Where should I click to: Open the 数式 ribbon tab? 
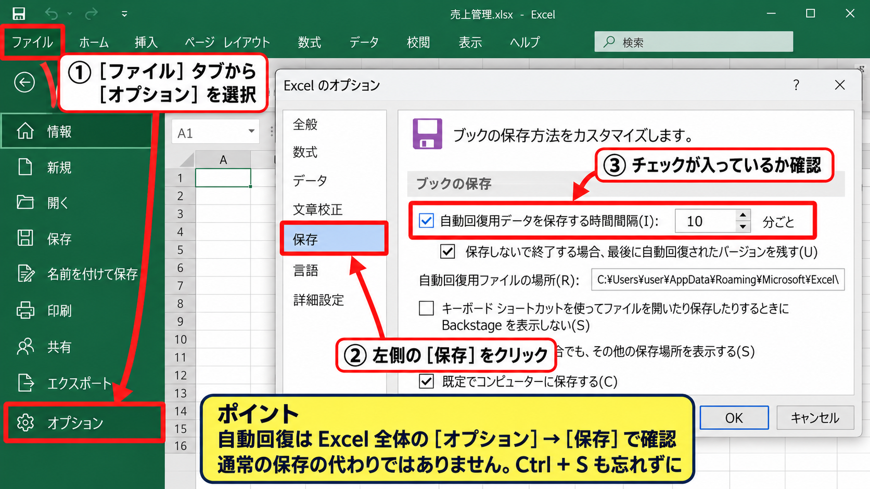click(x=309, y=42)
